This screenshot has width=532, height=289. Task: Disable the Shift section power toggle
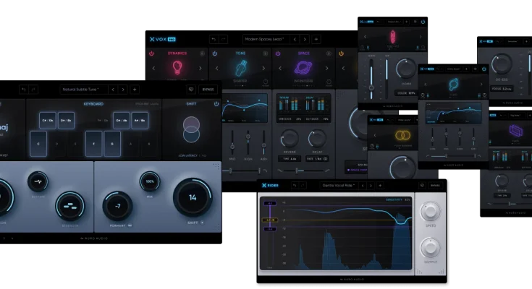click(x=216, y=104)
